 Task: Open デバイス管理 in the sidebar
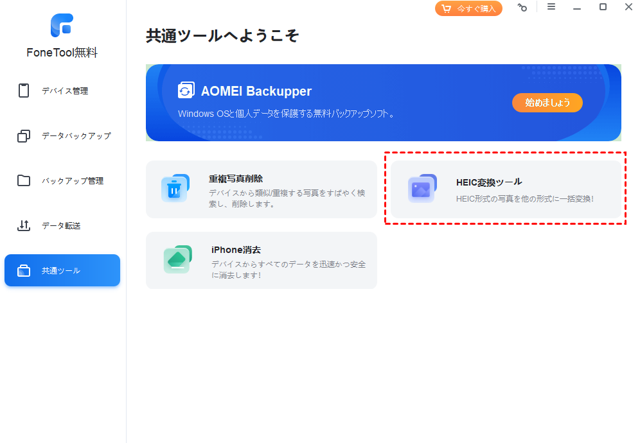62,91
